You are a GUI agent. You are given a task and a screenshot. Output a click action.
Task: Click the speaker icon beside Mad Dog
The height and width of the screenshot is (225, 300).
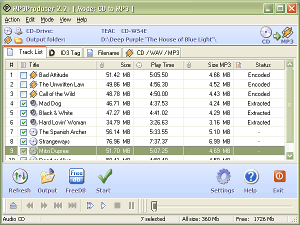click(x=33, y=103)
